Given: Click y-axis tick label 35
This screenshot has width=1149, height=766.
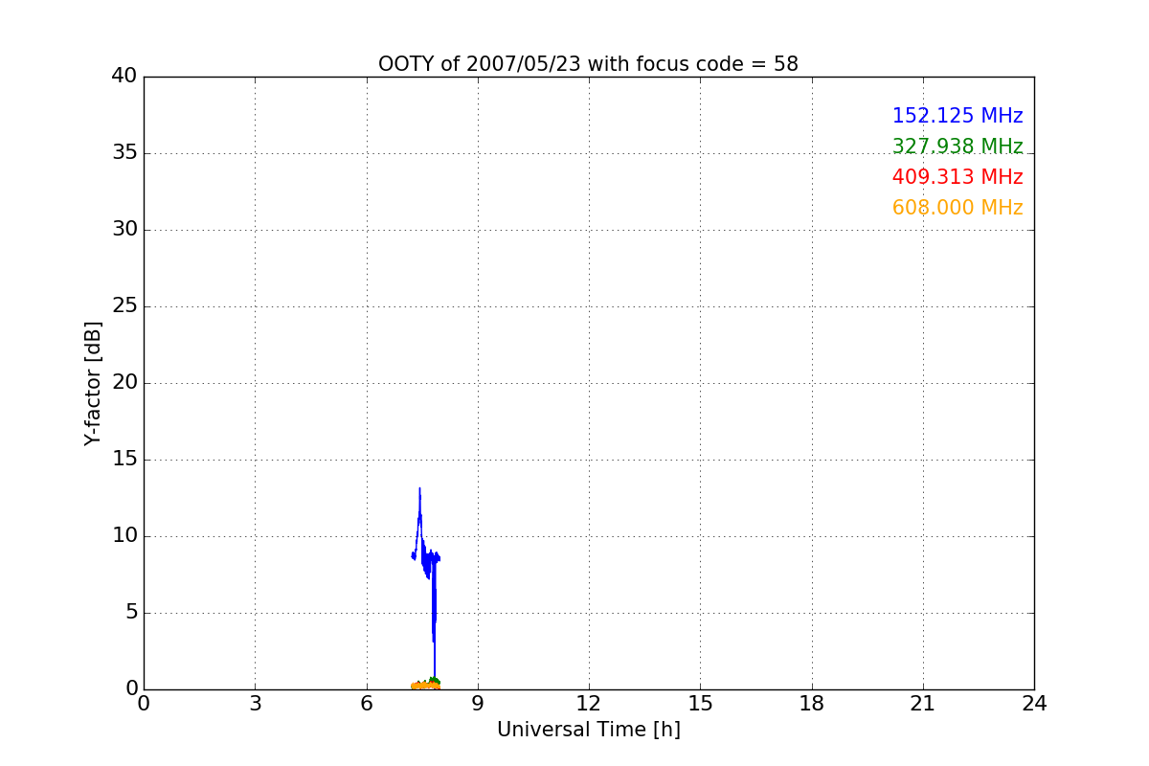Looking at the screenshot, I should (124, 153).
